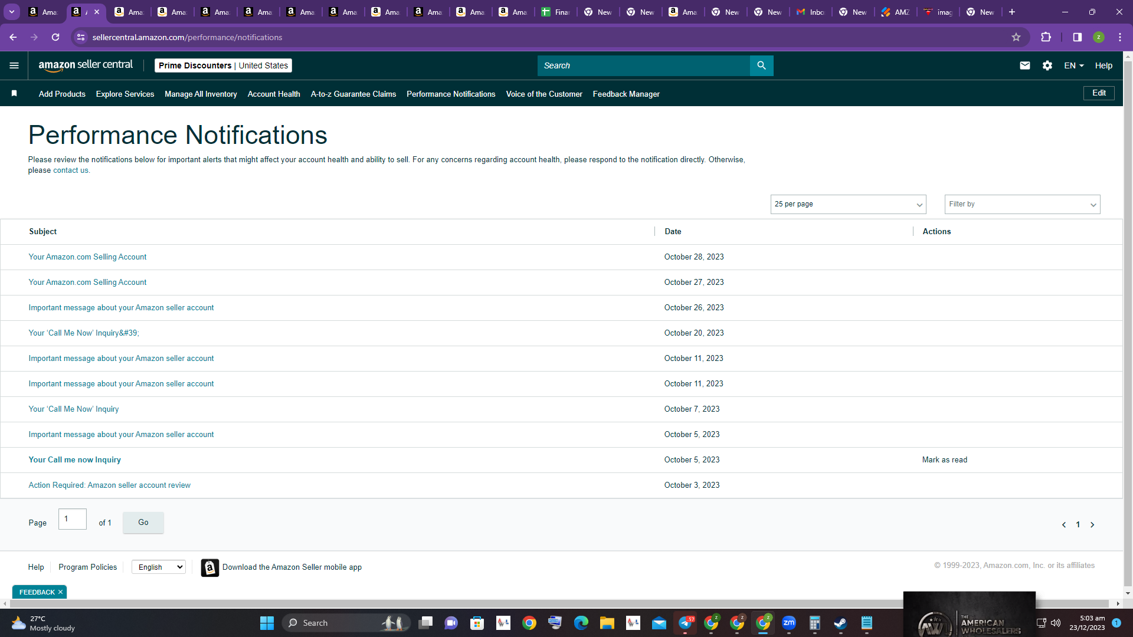Click the Amazon Seller app icon
This screenshot has width=1133, height=637.
coord(210,567)
